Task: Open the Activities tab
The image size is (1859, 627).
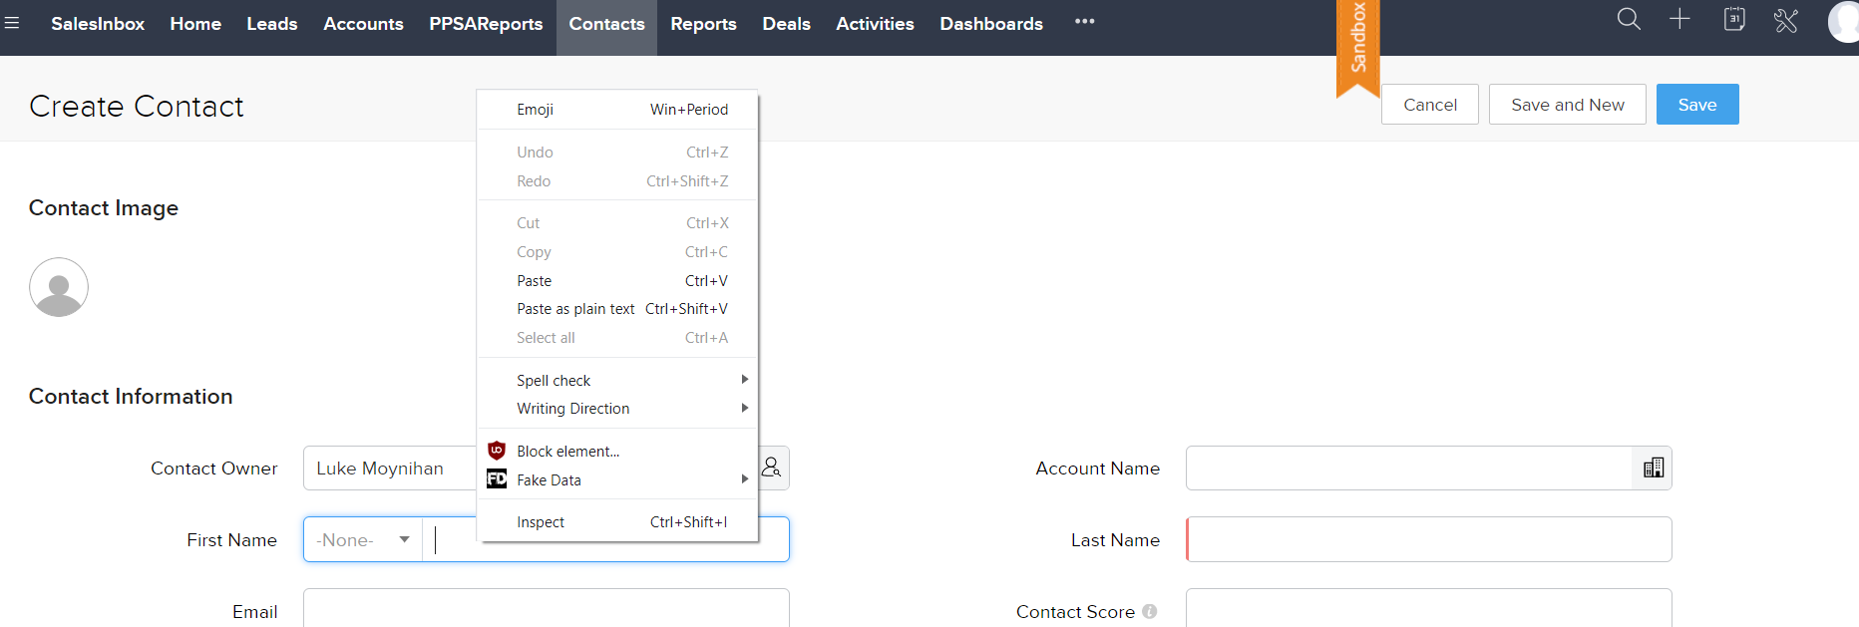Action: pos(875,23)
